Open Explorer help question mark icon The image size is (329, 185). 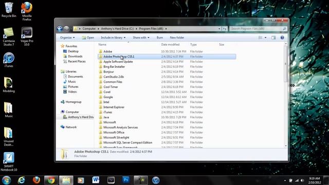click(282, 38)
